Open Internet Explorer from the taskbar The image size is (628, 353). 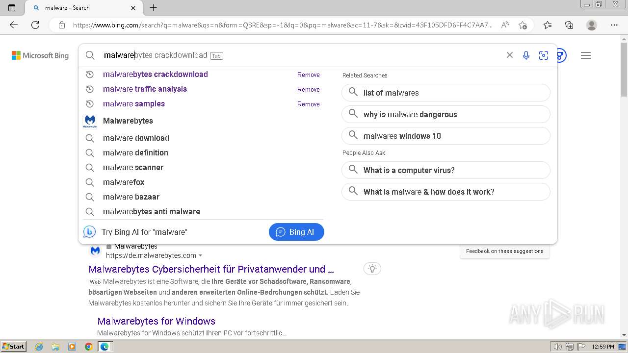pos(39,347)
